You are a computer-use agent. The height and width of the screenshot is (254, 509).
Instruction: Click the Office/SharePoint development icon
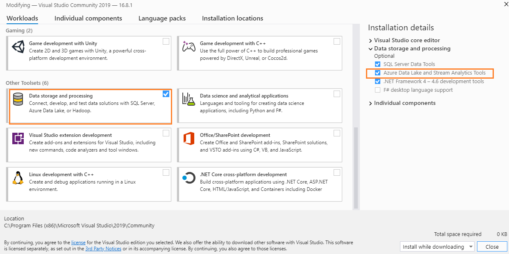point(189,139)
